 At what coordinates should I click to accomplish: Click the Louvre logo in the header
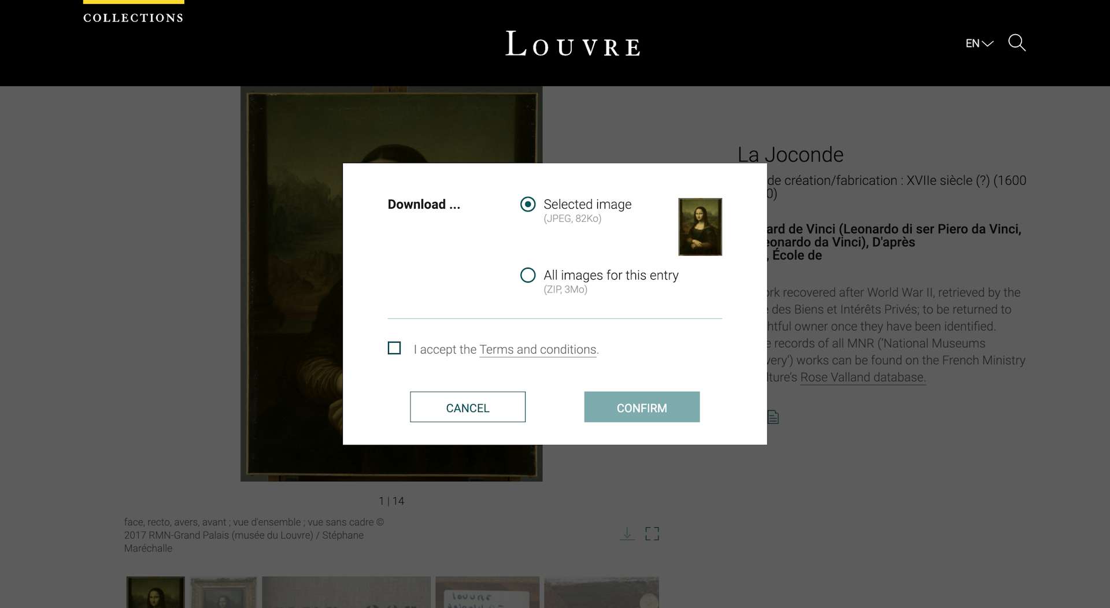click(x=573, y=44)
